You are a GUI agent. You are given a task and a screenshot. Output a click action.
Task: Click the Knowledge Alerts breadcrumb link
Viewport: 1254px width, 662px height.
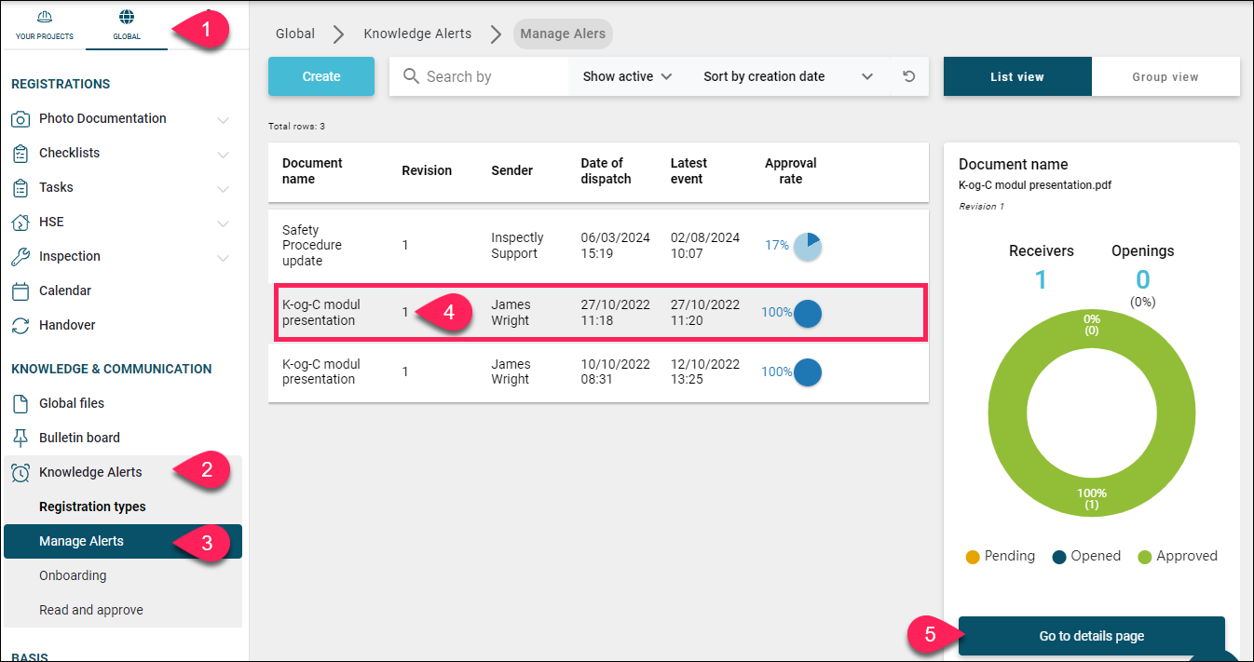pyautogui.click(x=417, y=34)
